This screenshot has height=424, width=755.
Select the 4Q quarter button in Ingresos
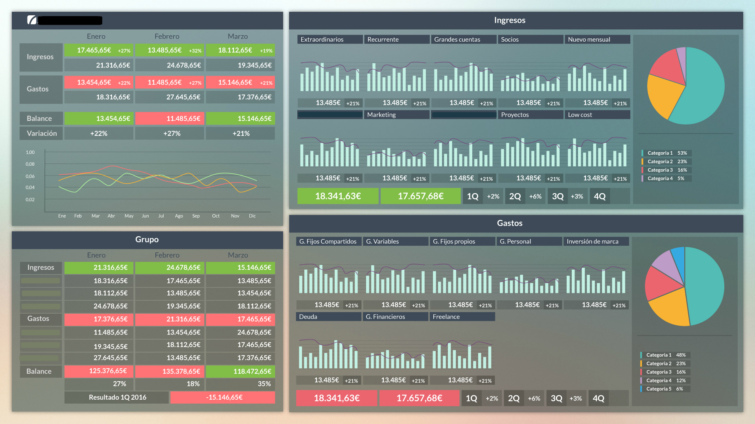pos(600,196)
